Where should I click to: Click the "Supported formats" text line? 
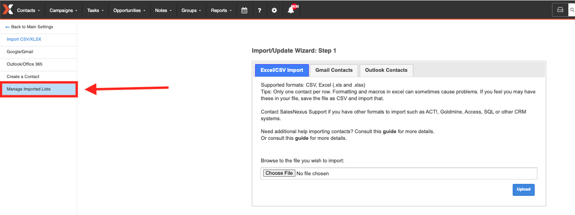pos(313,85)
